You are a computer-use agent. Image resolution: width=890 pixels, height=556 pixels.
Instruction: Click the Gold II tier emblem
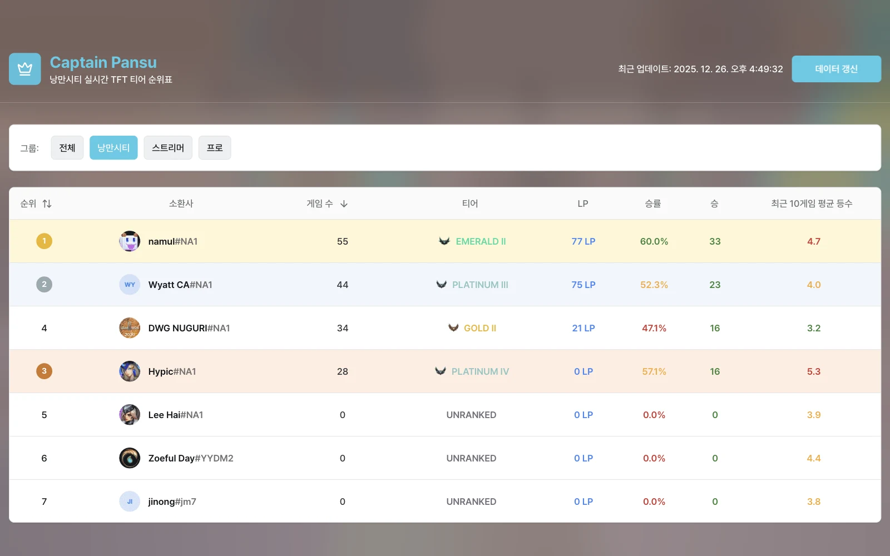(x=453, y=327)
